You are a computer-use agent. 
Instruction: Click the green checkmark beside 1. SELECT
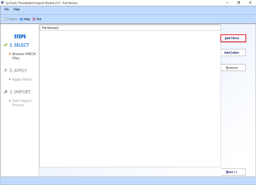pos(6,45)
